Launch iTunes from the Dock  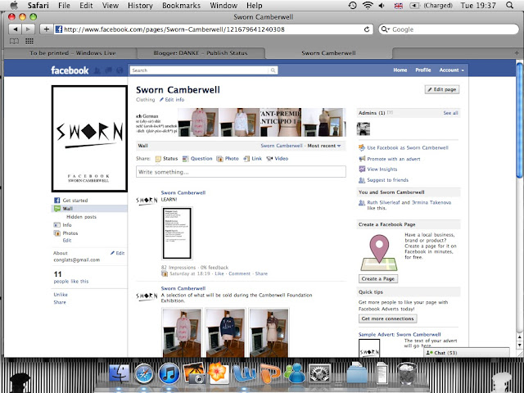(169, 373)
